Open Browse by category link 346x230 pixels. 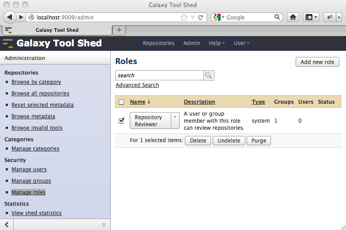(36, 82)
